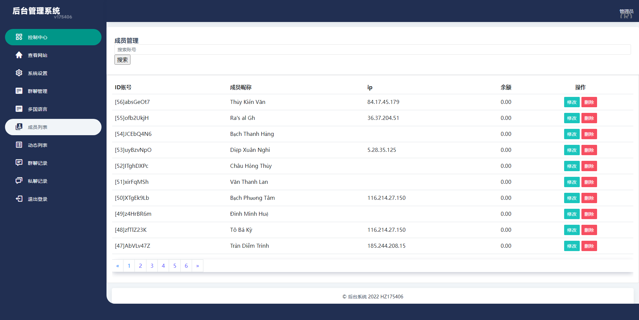The height and width of the screenshot is (320, 639).
Task: Delete member AbVLv47Z using 删除
Action: (589, 246)
